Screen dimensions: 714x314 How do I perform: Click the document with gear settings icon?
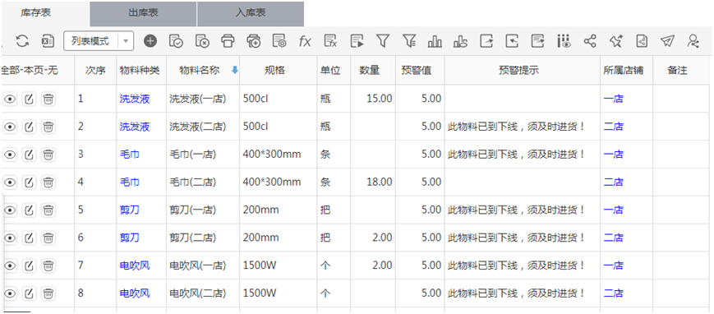tap(279, 41)
